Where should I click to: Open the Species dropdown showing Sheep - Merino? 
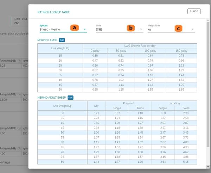[63, 30]
